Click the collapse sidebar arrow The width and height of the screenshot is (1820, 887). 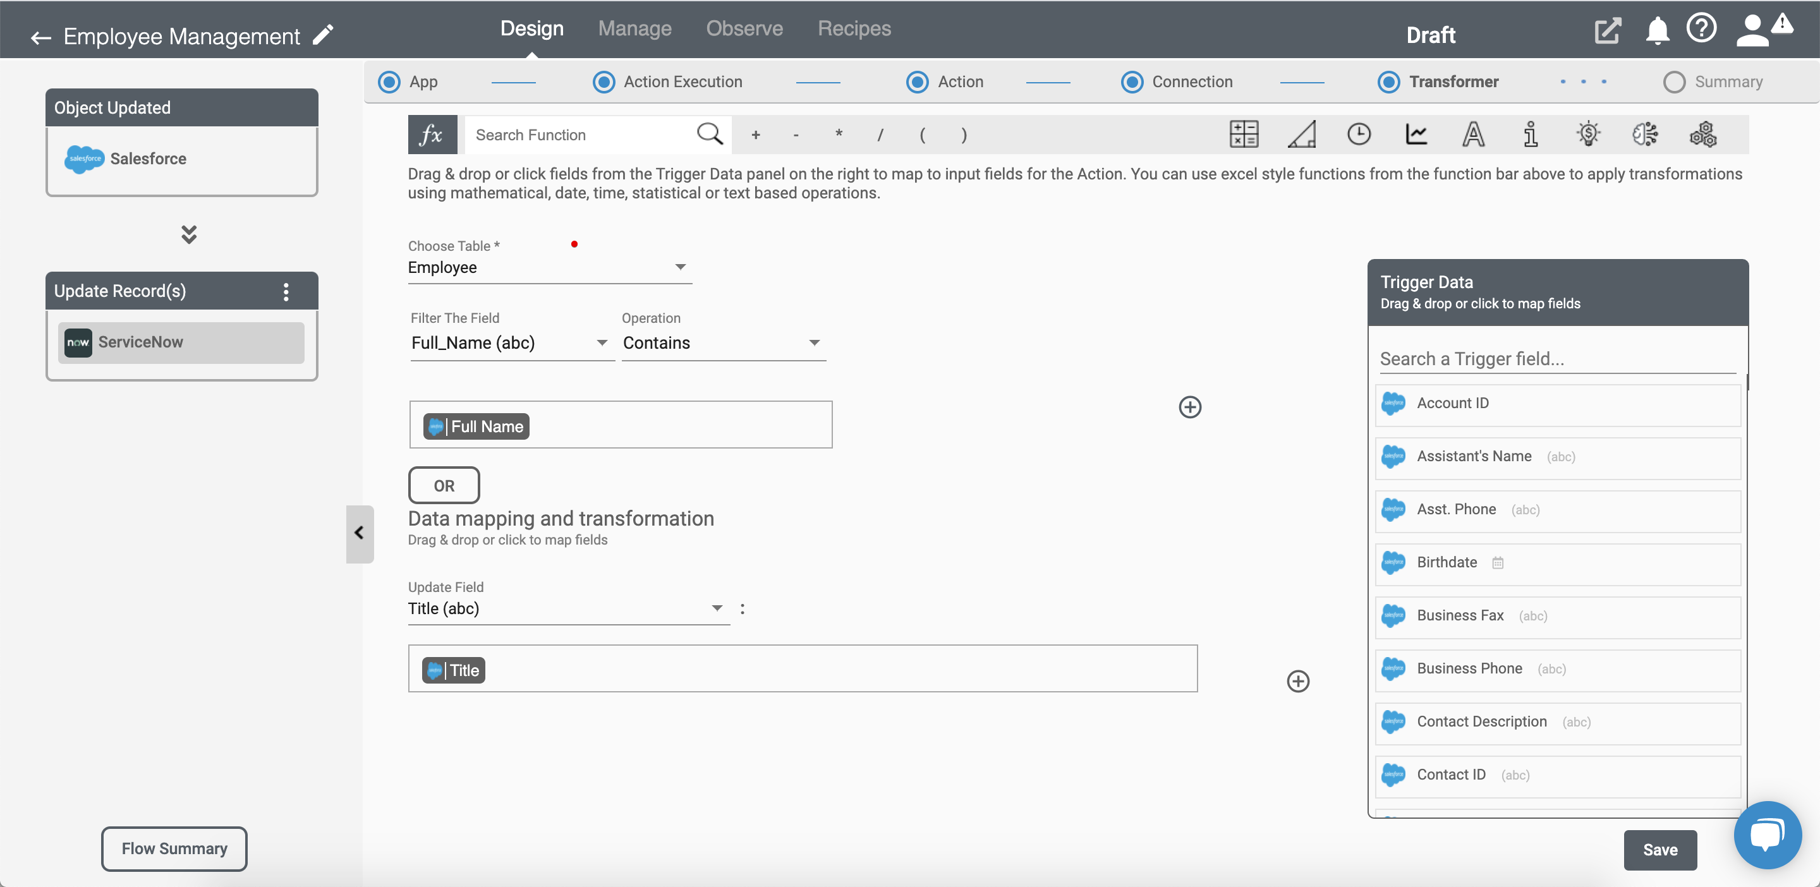click(360, 532)
